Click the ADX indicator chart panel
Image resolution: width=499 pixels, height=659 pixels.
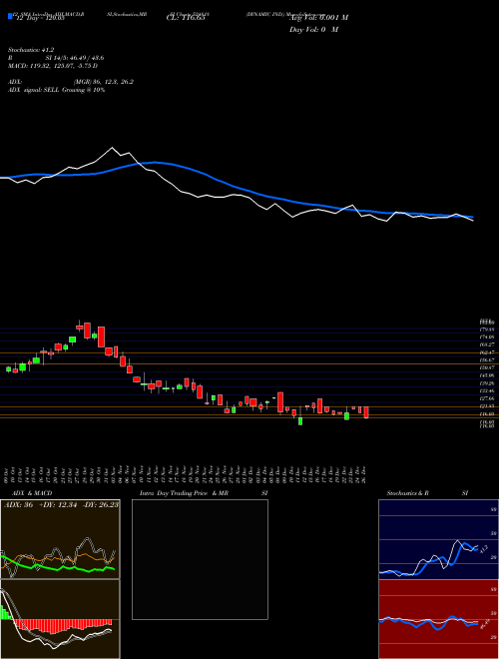[60, 539]
